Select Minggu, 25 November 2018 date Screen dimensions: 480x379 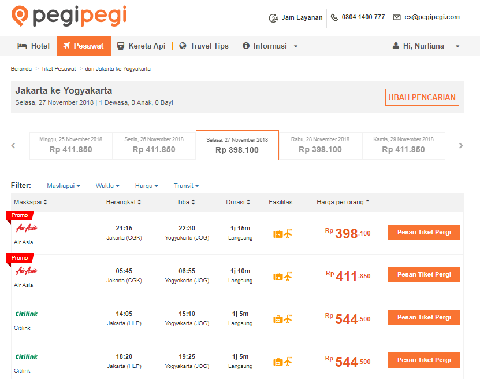pyautogui.click(x=70, y=146)
